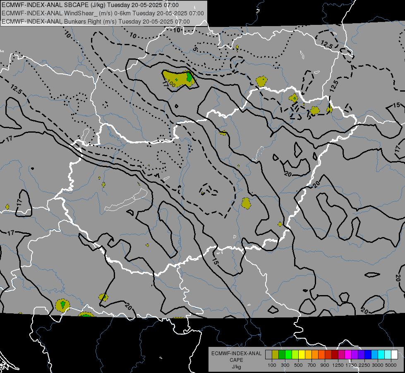
Task: Click the 5000 legend value
Action: click(391, 365)
